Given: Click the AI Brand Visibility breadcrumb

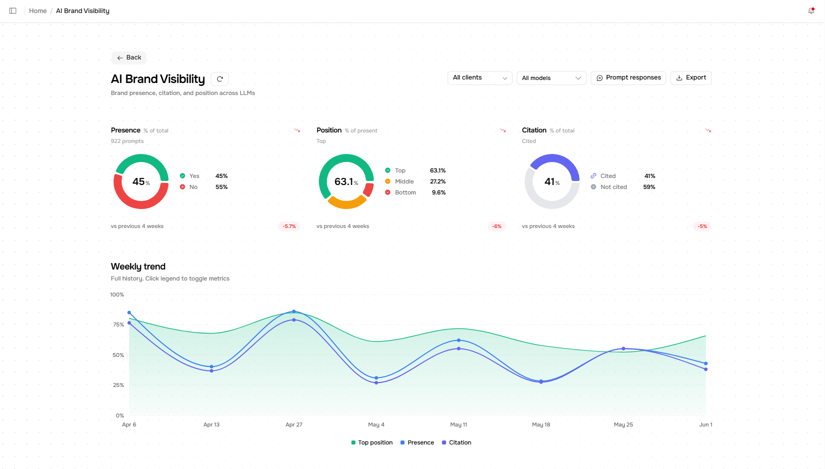Looking at the screenshot, I should (83, 10).
